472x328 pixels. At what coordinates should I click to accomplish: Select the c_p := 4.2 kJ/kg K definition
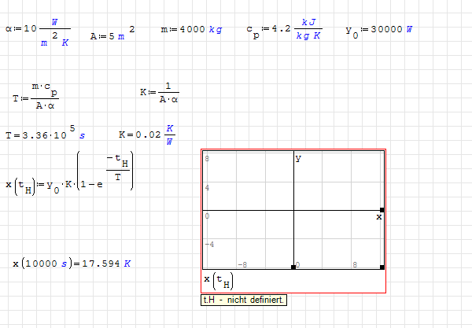[282, 30]
